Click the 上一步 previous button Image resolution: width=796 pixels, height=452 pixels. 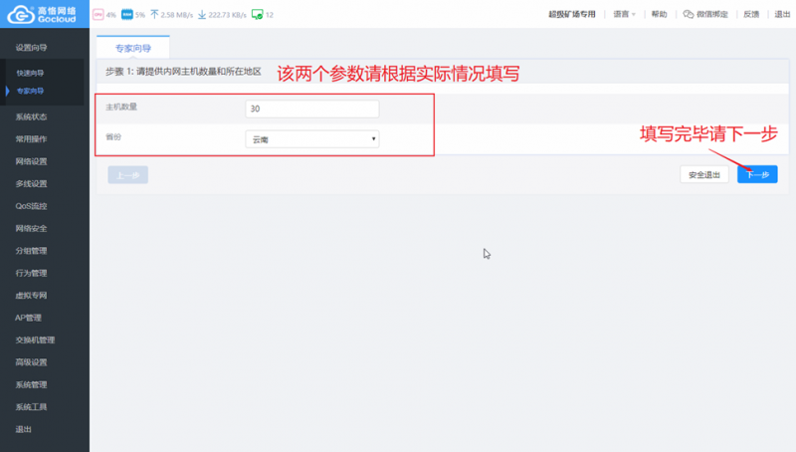click(127, 174)
